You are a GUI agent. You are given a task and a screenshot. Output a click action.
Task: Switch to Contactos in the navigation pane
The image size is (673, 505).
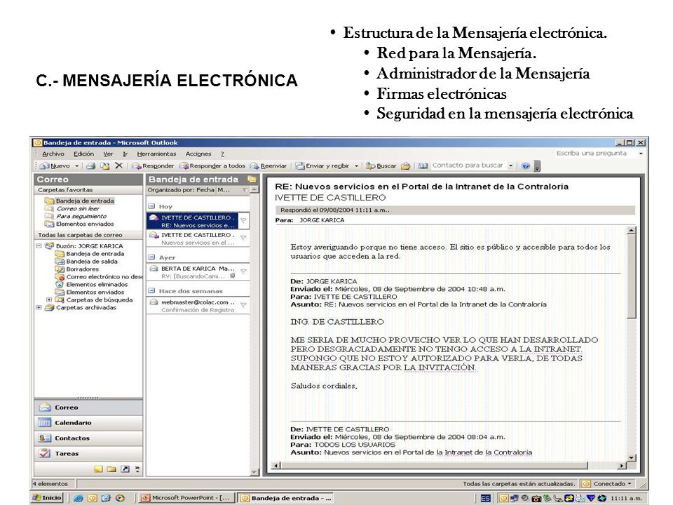[88, 438]
